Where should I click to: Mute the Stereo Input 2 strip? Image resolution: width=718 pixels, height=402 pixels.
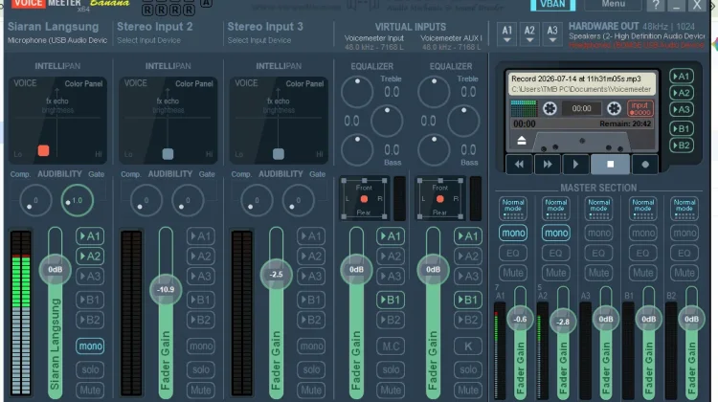[201, 391]
